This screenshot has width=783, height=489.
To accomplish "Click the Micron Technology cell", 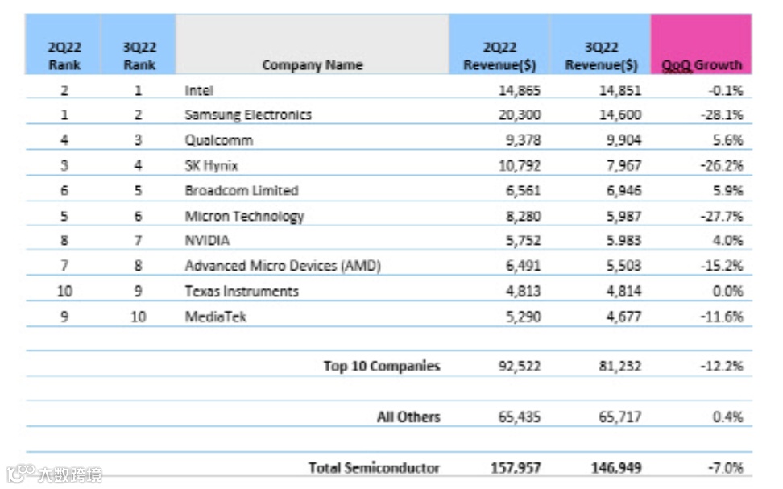I will click(244, 216).
